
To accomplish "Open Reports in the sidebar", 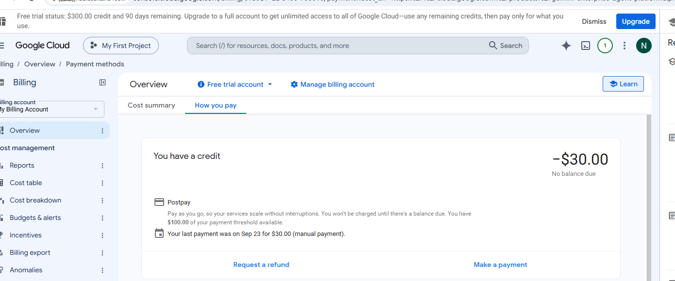I will coord(22,165).
